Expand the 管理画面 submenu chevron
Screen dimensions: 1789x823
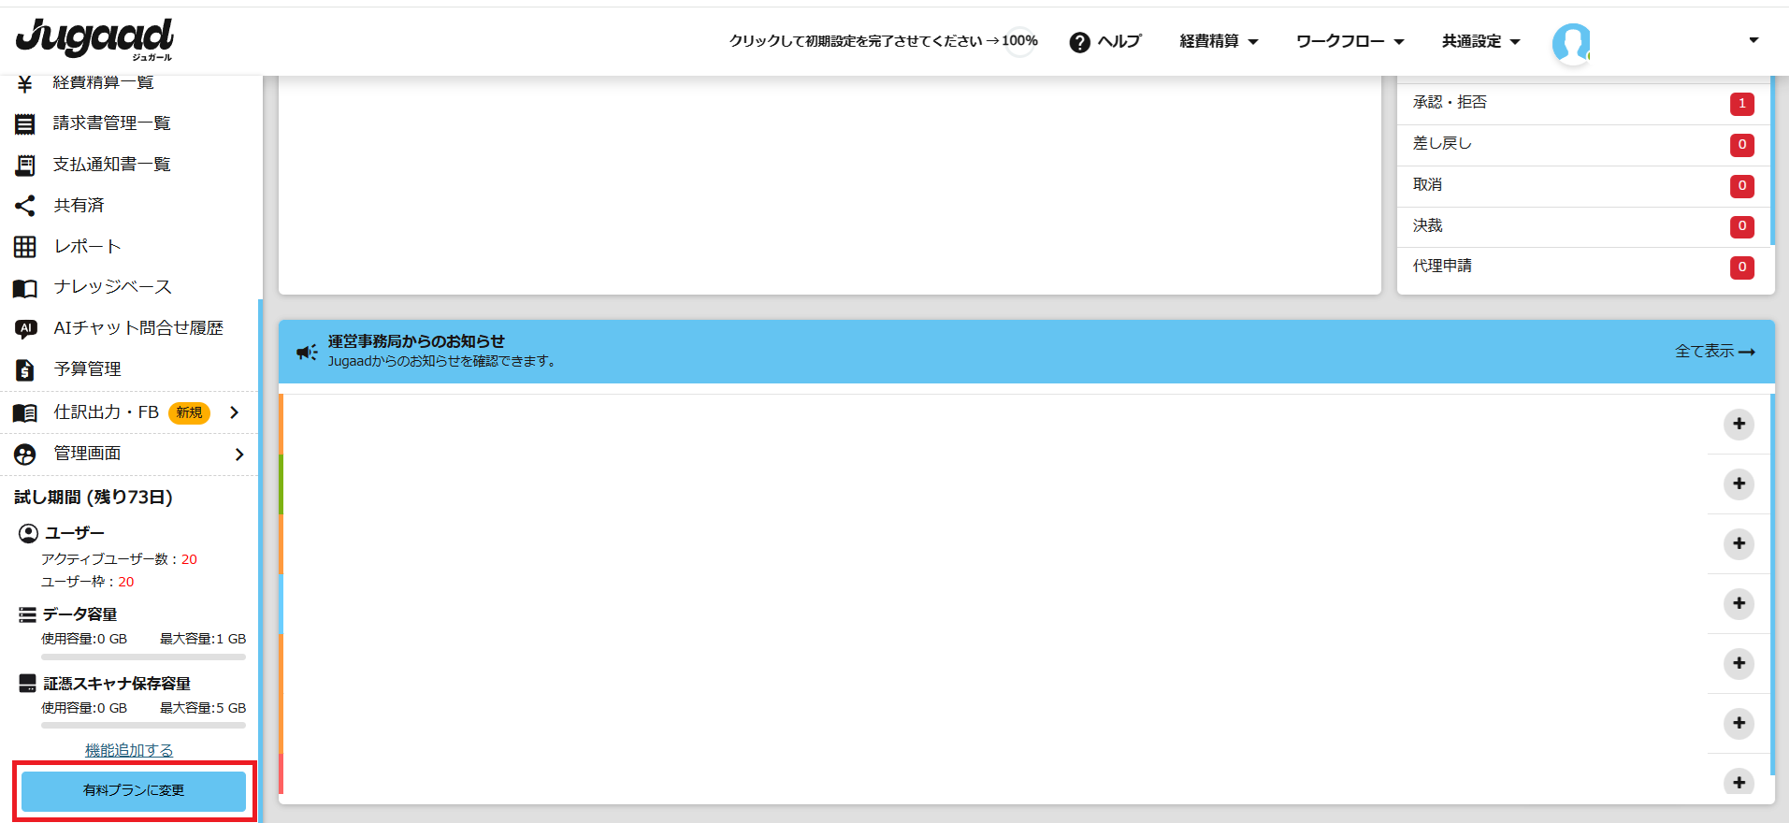(x=239, y=455)
